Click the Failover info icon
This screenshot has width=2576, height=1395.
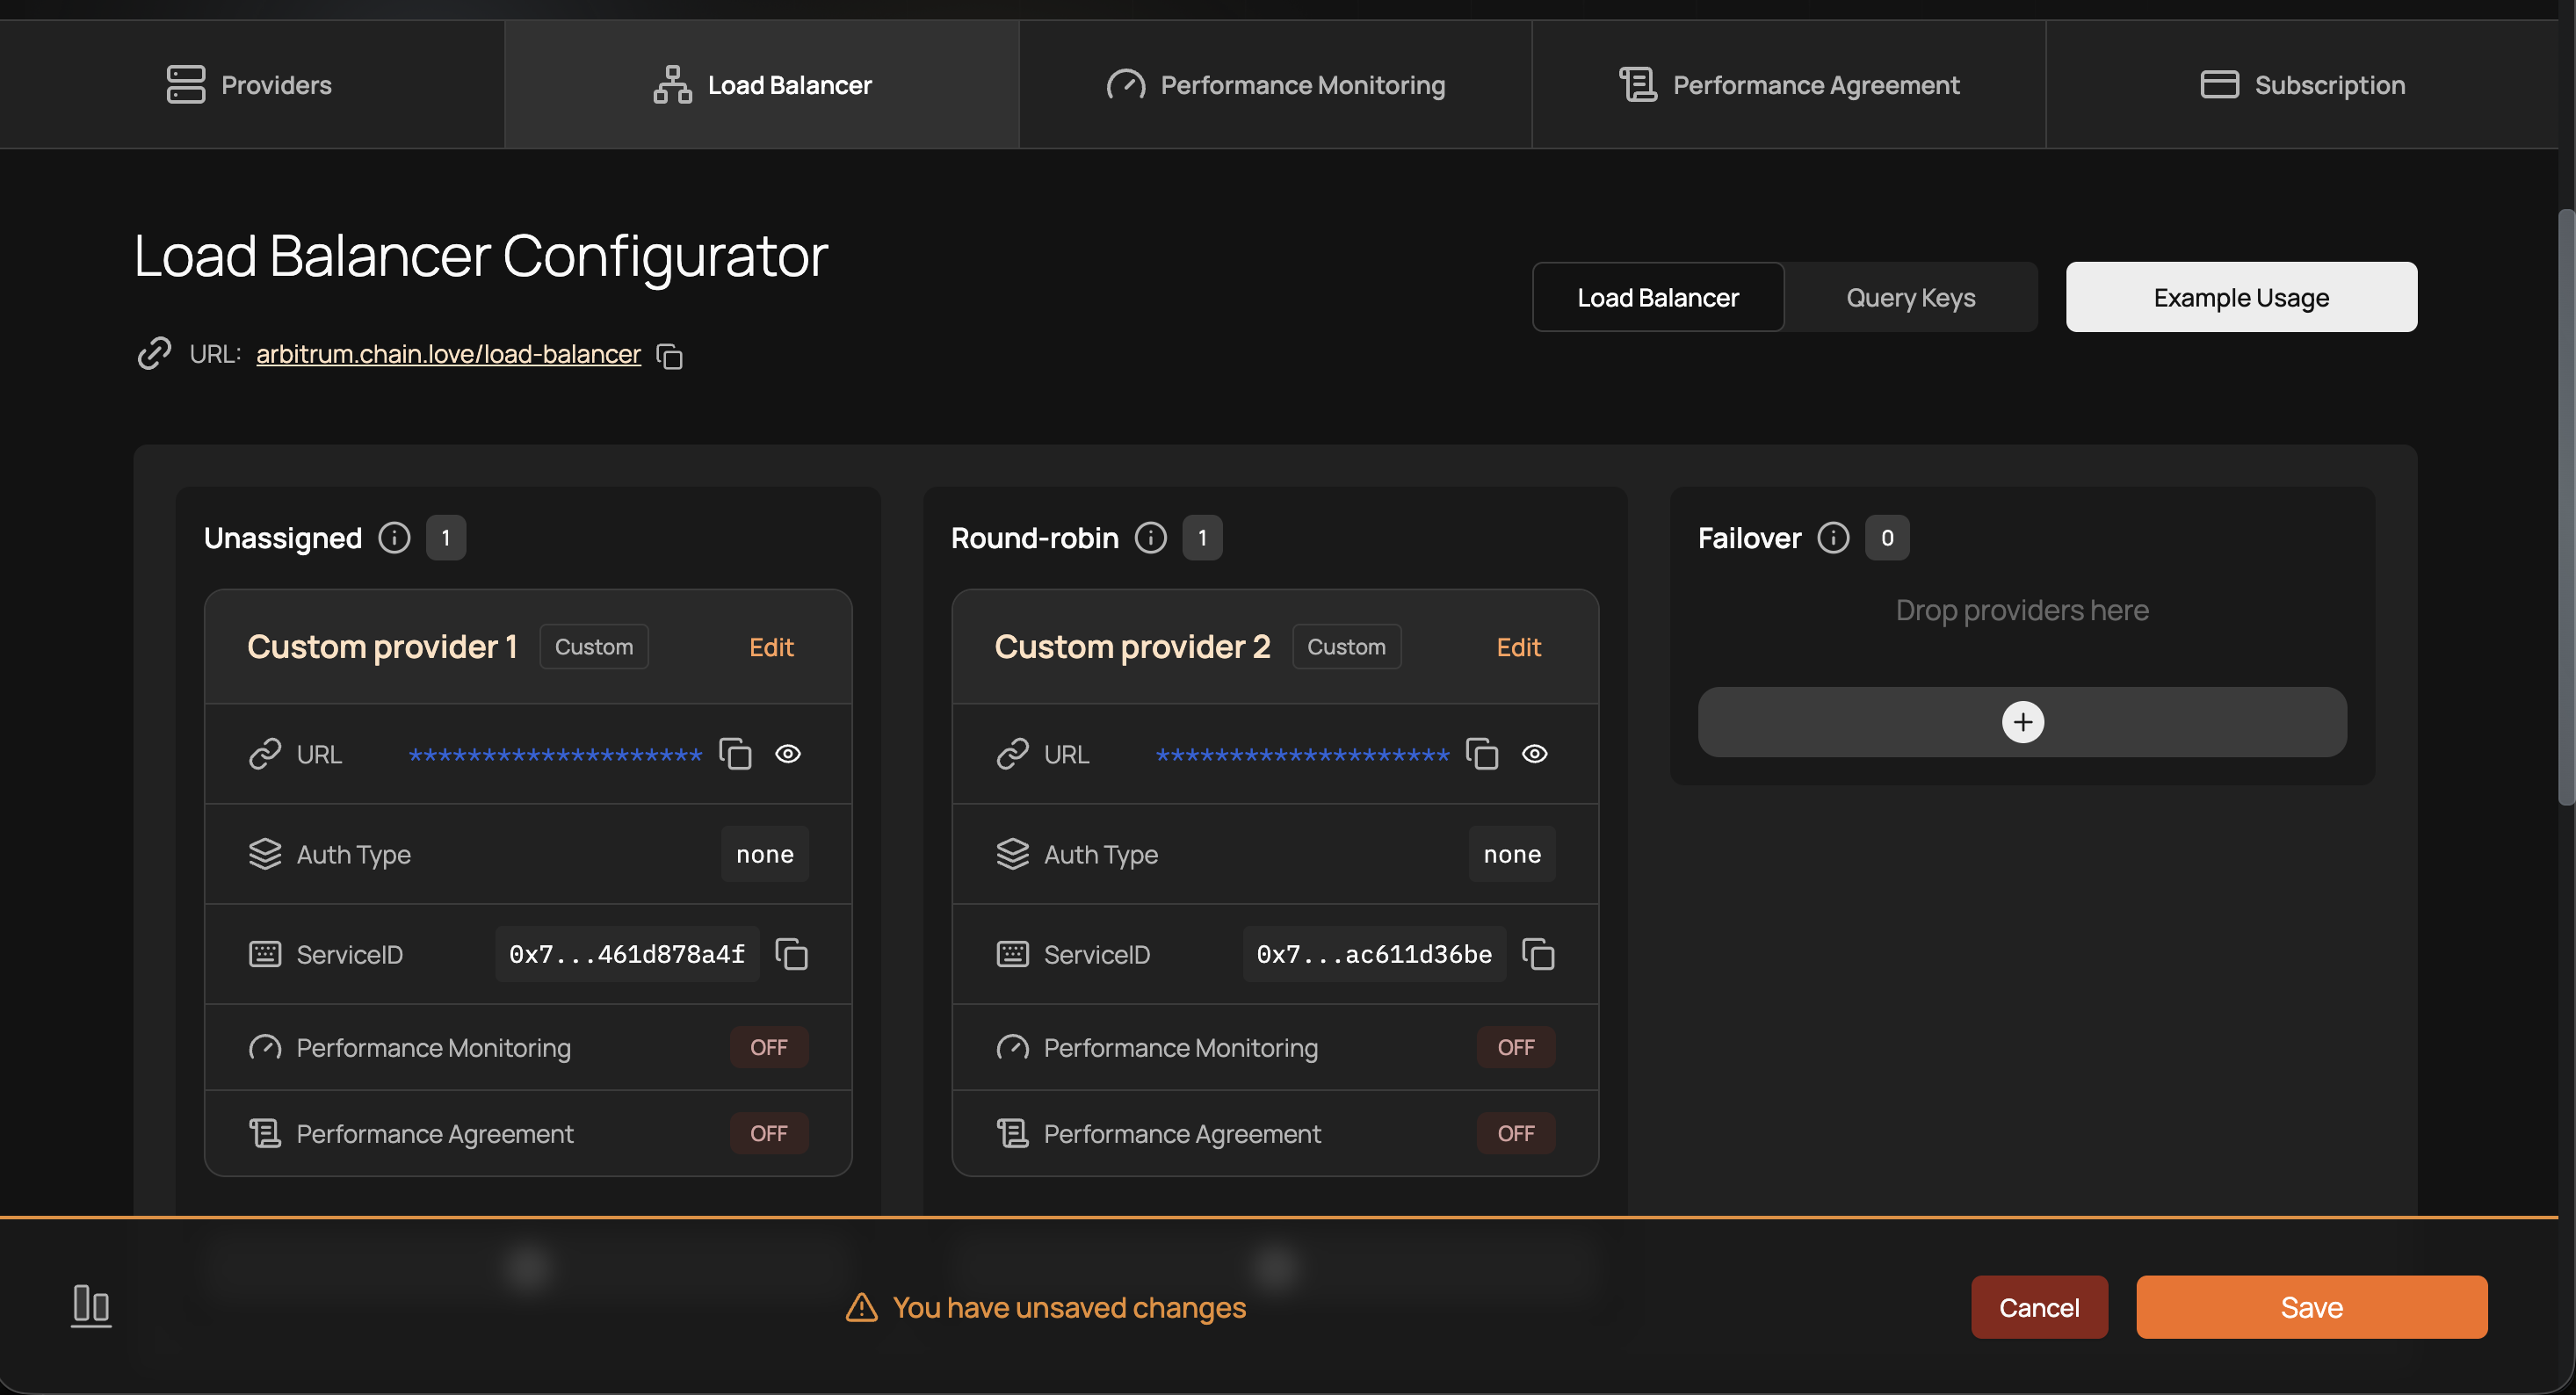coord(1832,538)
